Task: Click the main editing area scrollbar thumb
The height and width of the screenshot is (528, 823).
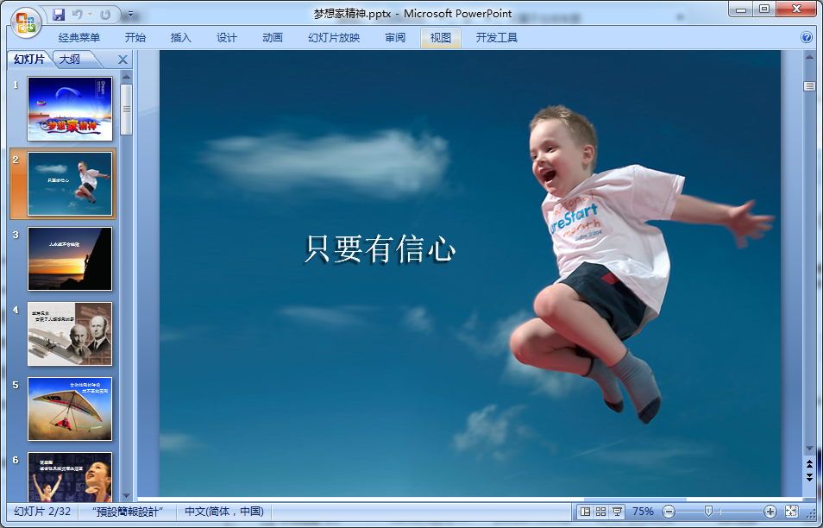Action: pyautogui.click(x=809, y=86)
